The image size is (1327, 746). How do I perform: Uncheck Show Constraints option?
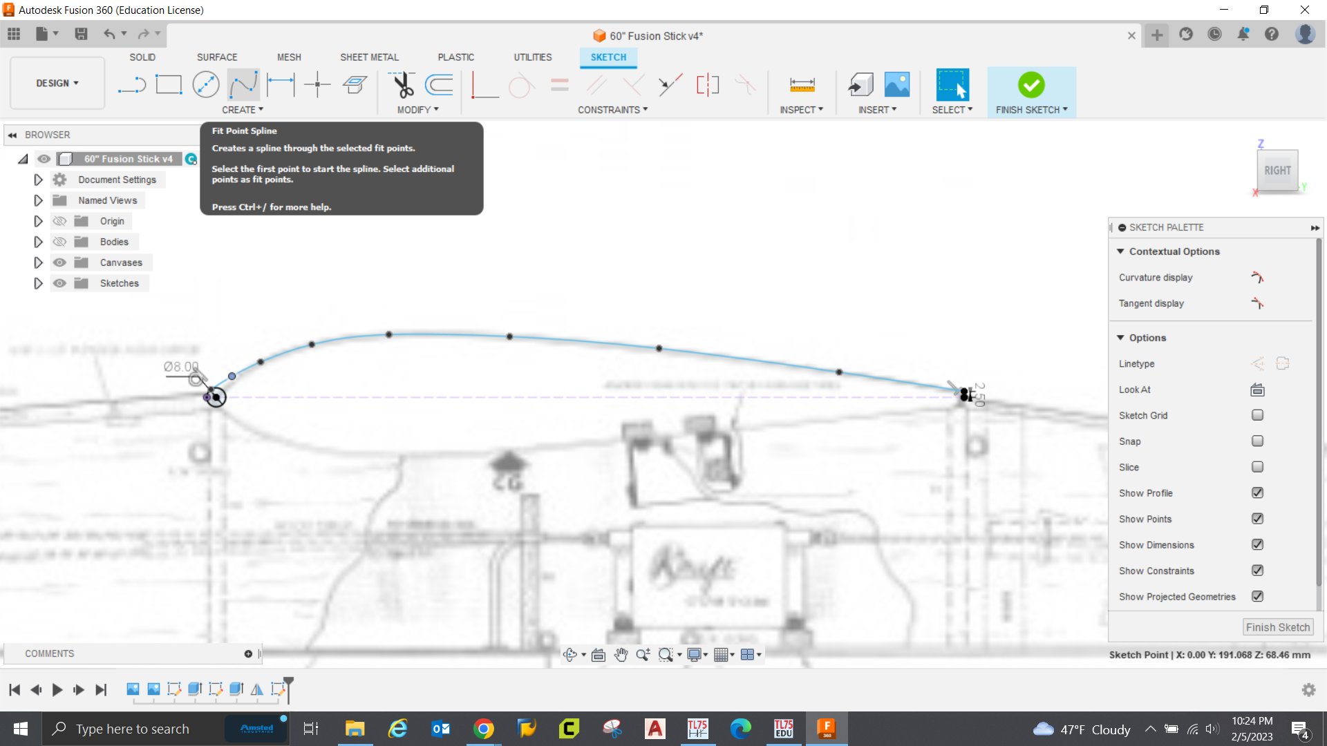coord(1257,571)
